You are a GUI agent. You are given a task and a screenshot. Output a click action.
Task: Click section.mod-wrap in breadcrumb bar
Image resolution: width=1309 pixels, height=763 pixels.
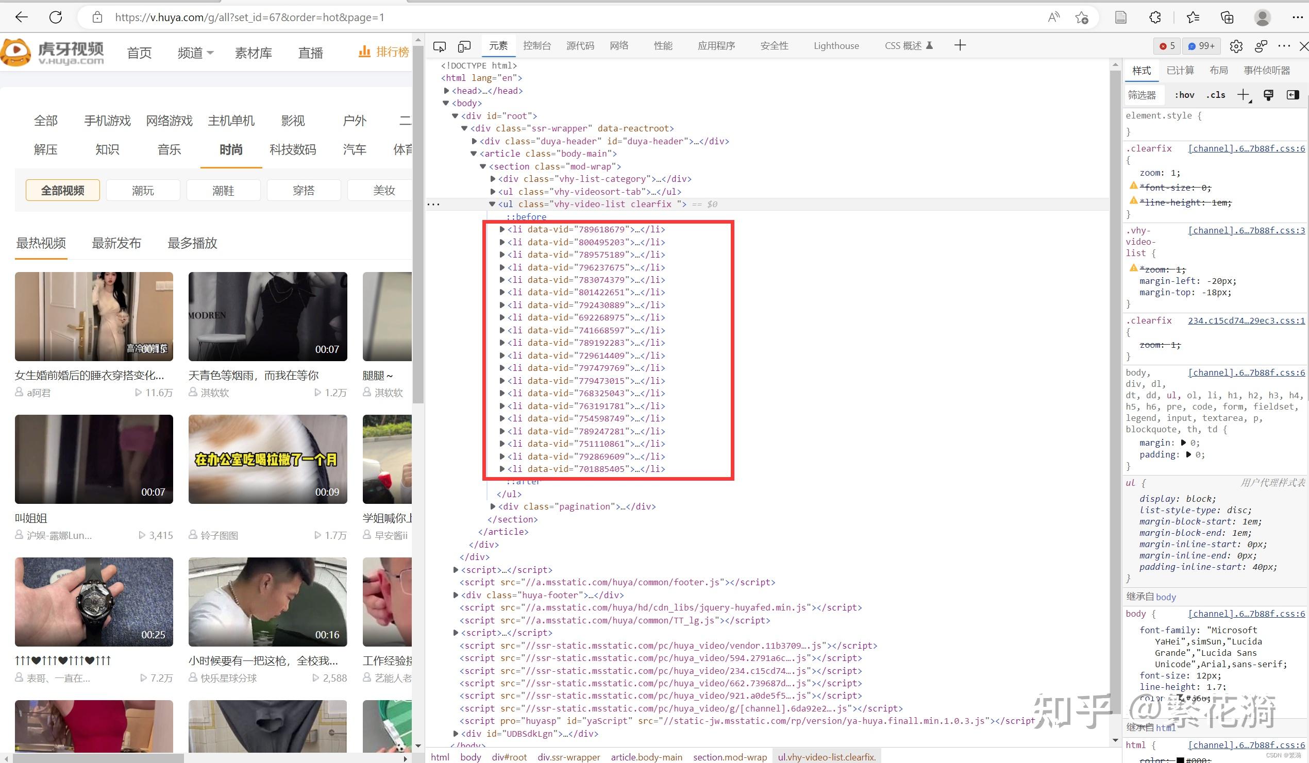730,757
